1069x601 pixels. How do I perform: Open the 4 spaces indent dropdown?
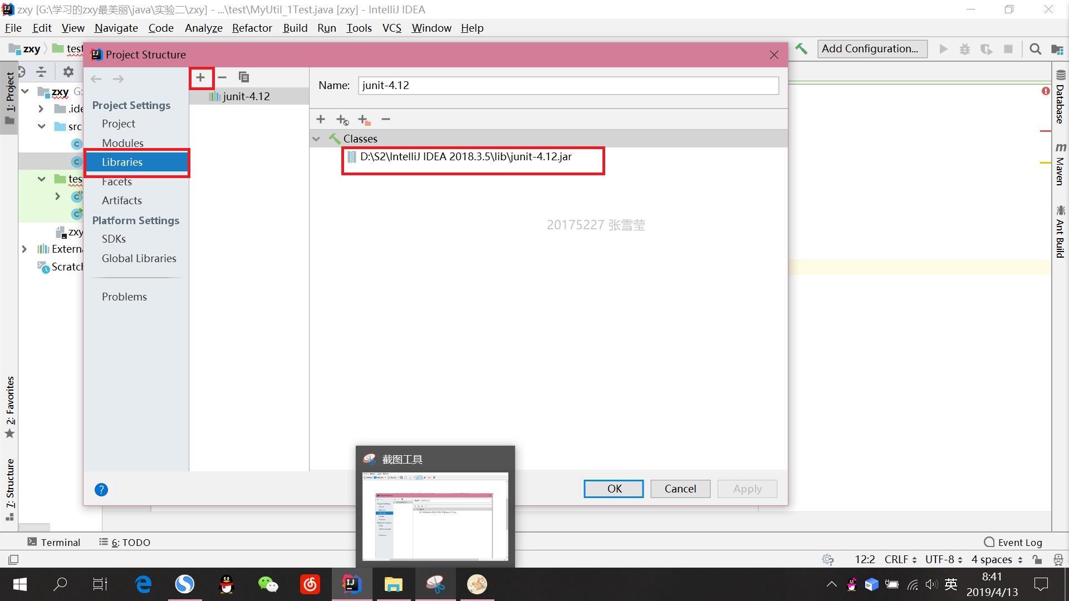pyautogui.click(x=997, y=559)
